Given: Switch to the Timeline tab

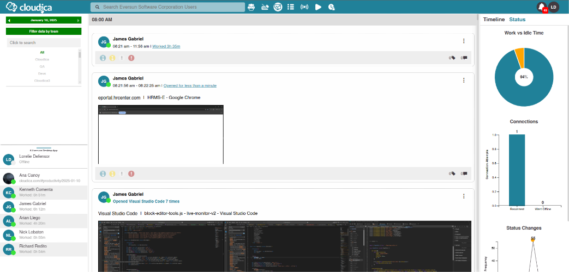Looking at the screenshot, I should click(494, 20).
